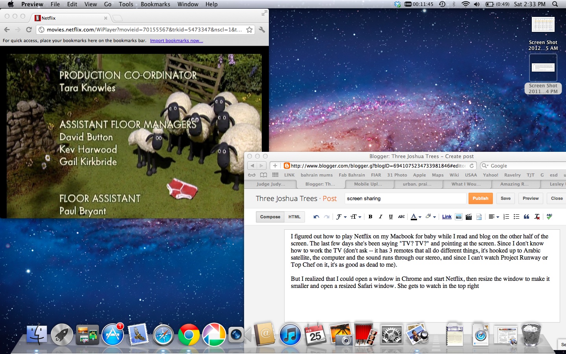Remove formatting in Blogger toolbar
The image size is (566, 354).
click(x=537, y=217)
